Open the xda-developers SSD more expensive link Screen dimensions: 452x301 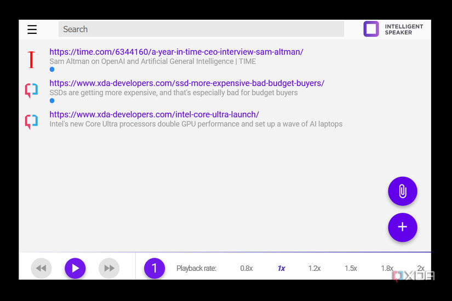(187, 83)
